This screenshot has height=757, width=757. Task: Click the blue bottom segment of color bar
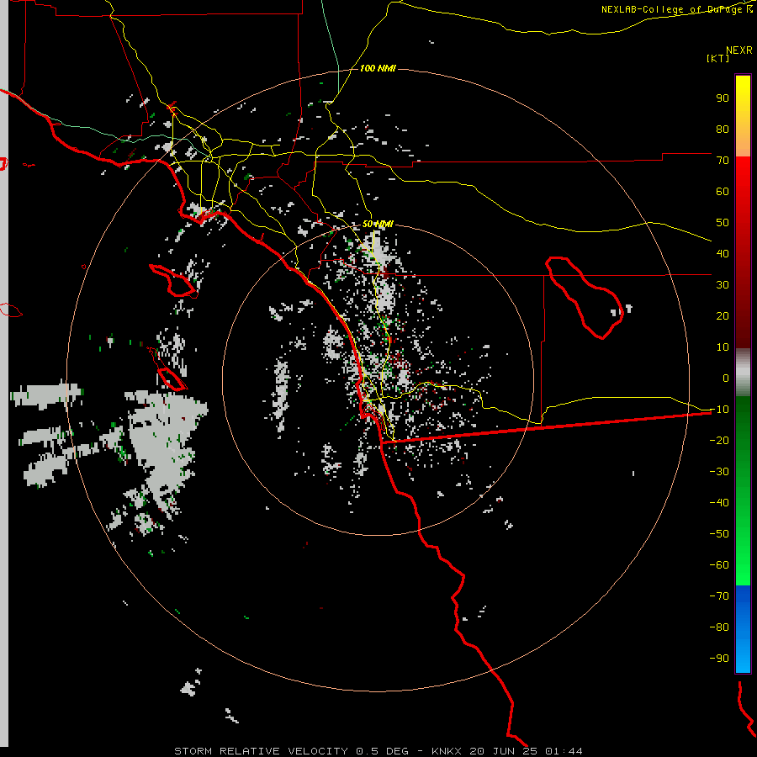click(x=743, y=629)
